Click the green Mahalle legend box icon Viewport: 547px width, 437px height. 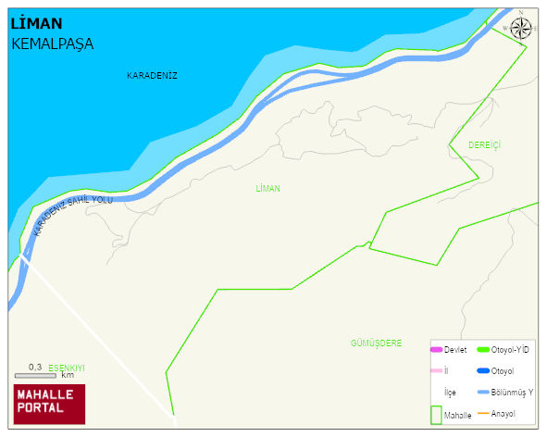click(436, 415)
